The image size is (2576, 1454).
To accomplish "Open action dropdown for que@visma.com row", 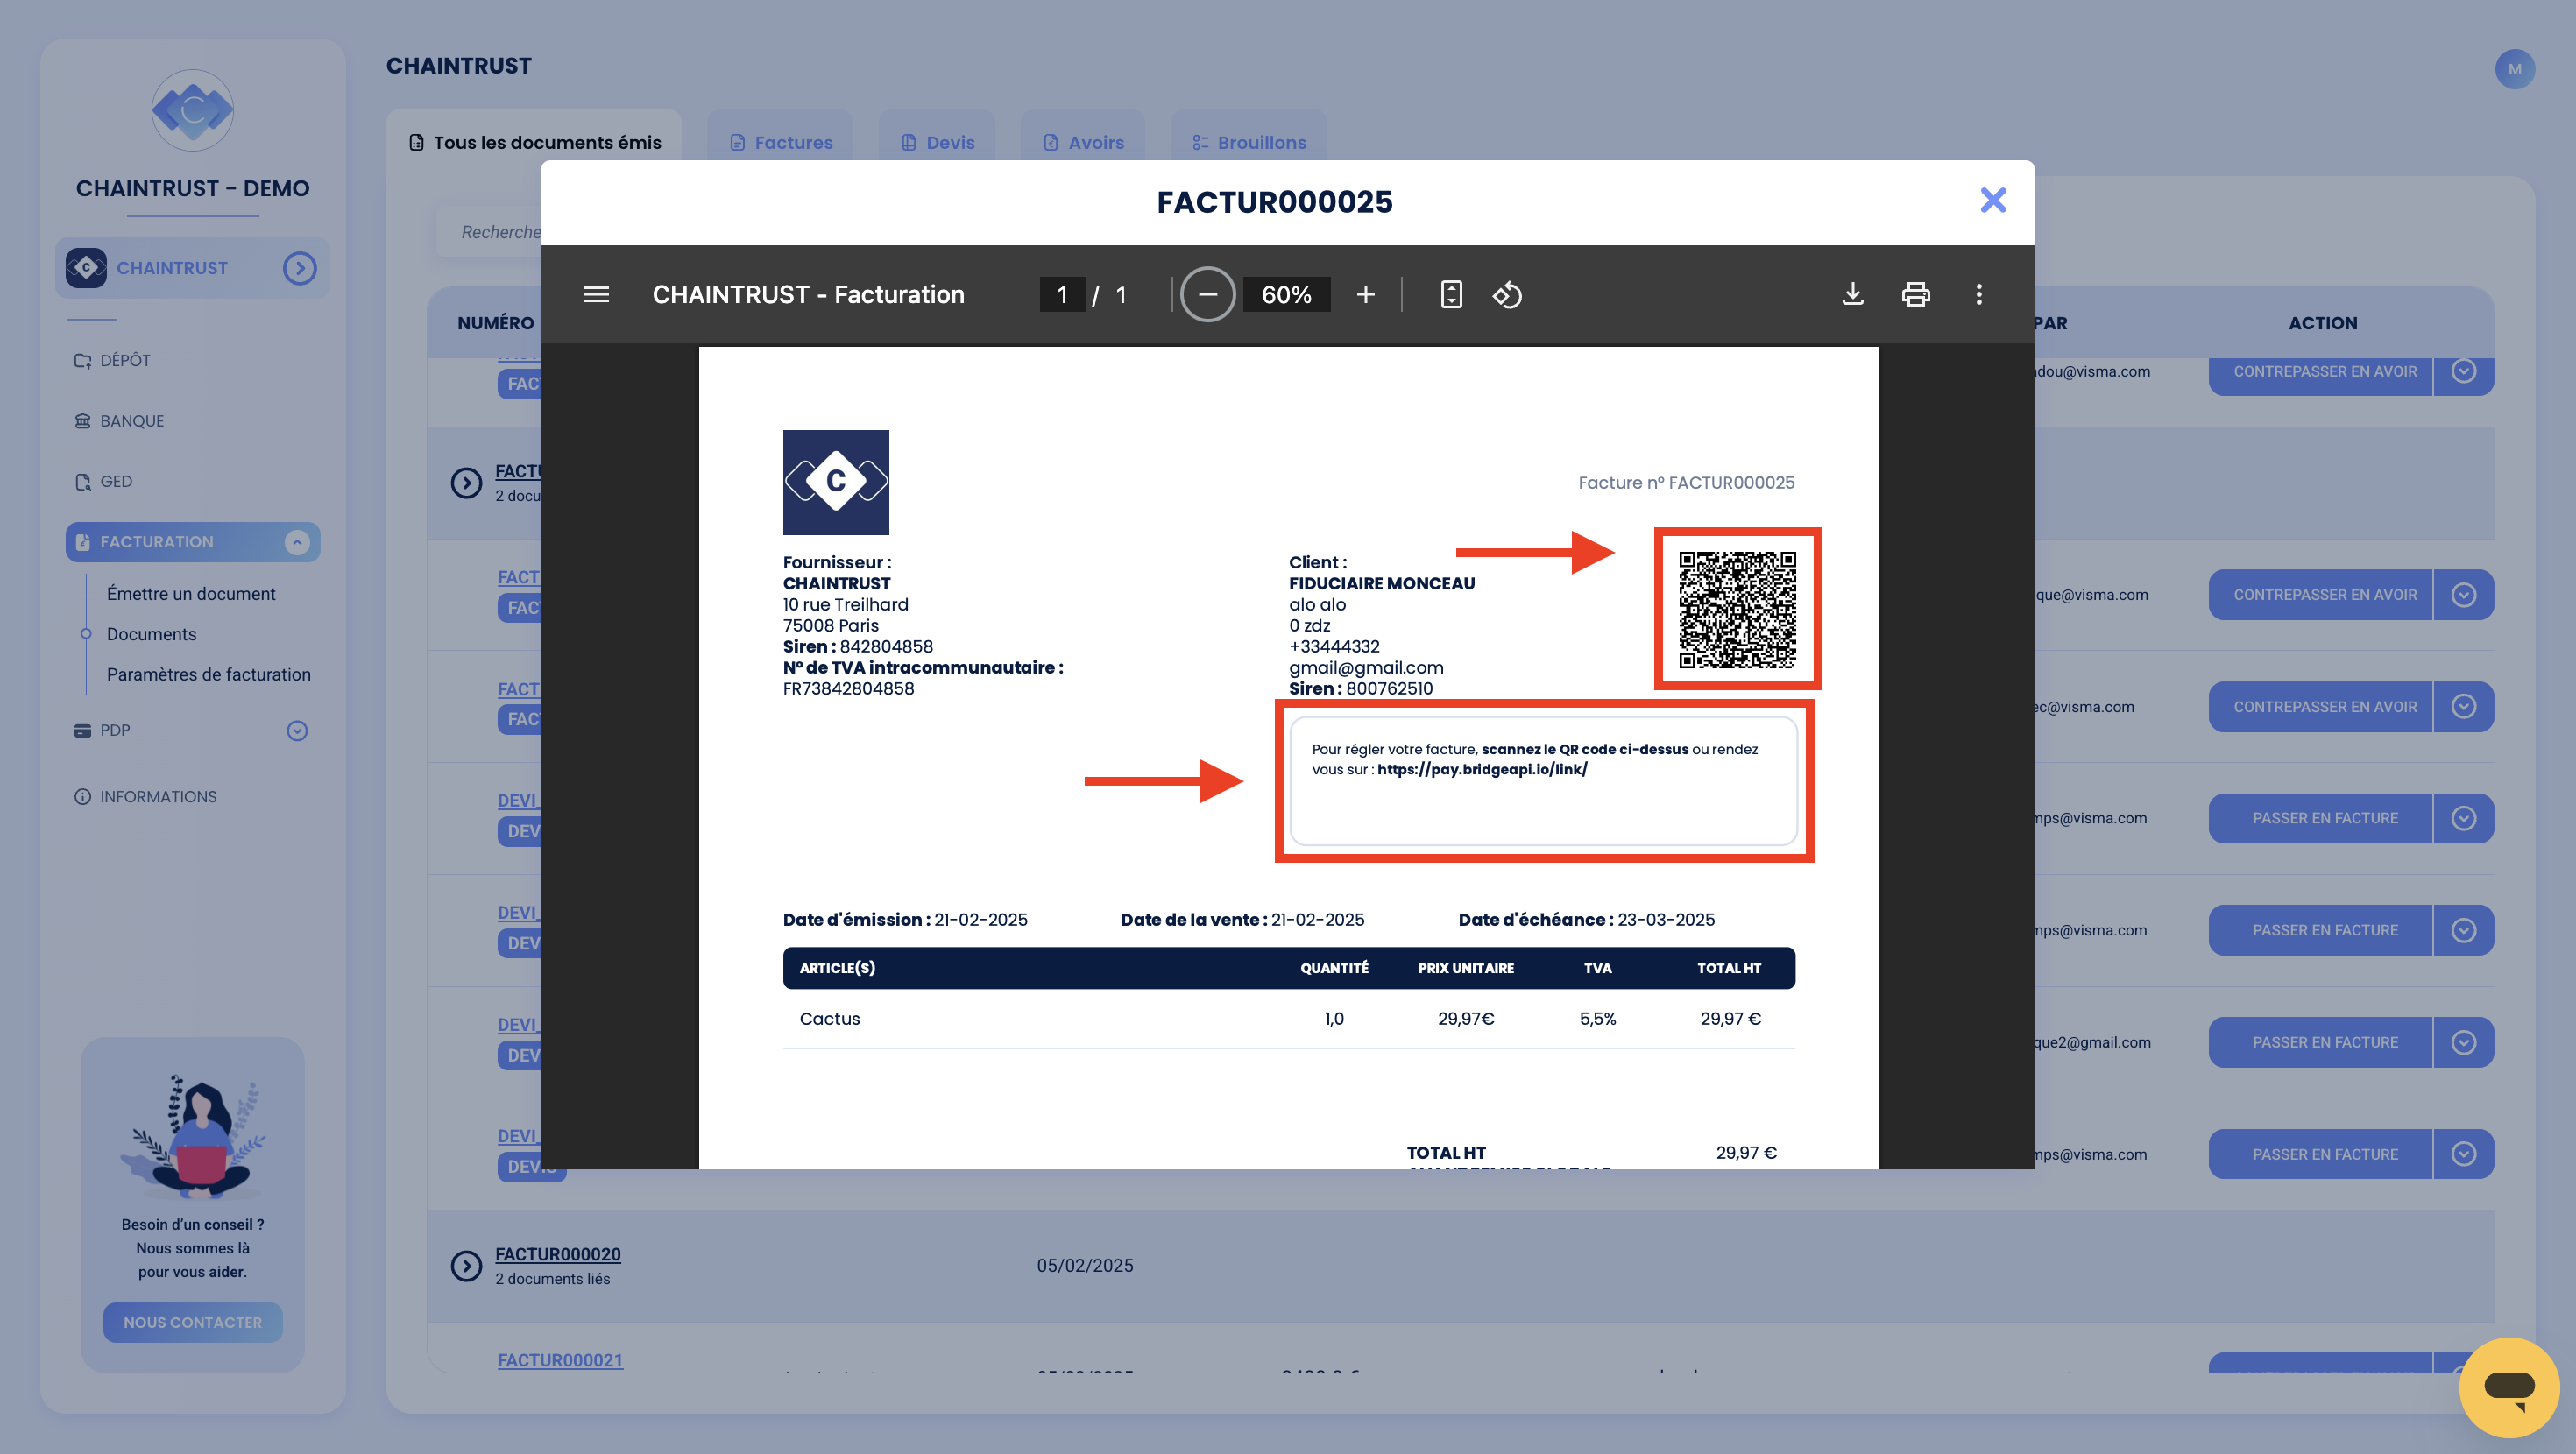I will [2464, 594].
